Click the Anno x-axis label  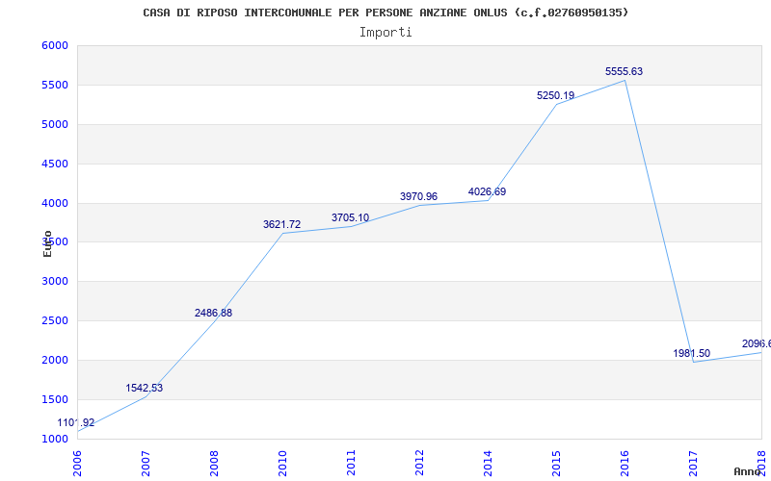click(748, 471)
